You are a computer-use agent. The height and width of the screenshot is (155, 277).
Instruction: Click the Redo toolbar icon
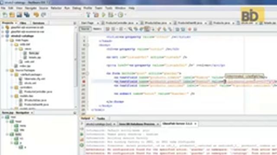[x=43, y=15]
